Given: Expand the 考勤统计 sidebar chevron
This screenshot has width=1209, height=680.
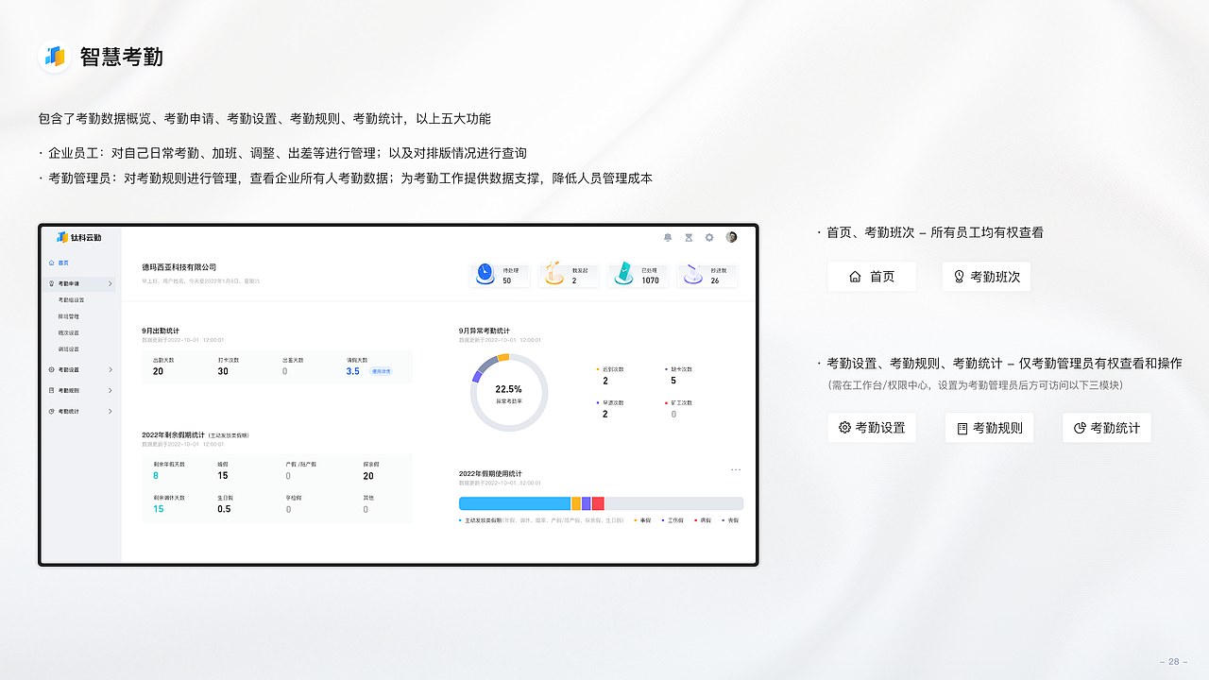Looking at the screenshot, I should pyautogui.click(x=110, y=411).
